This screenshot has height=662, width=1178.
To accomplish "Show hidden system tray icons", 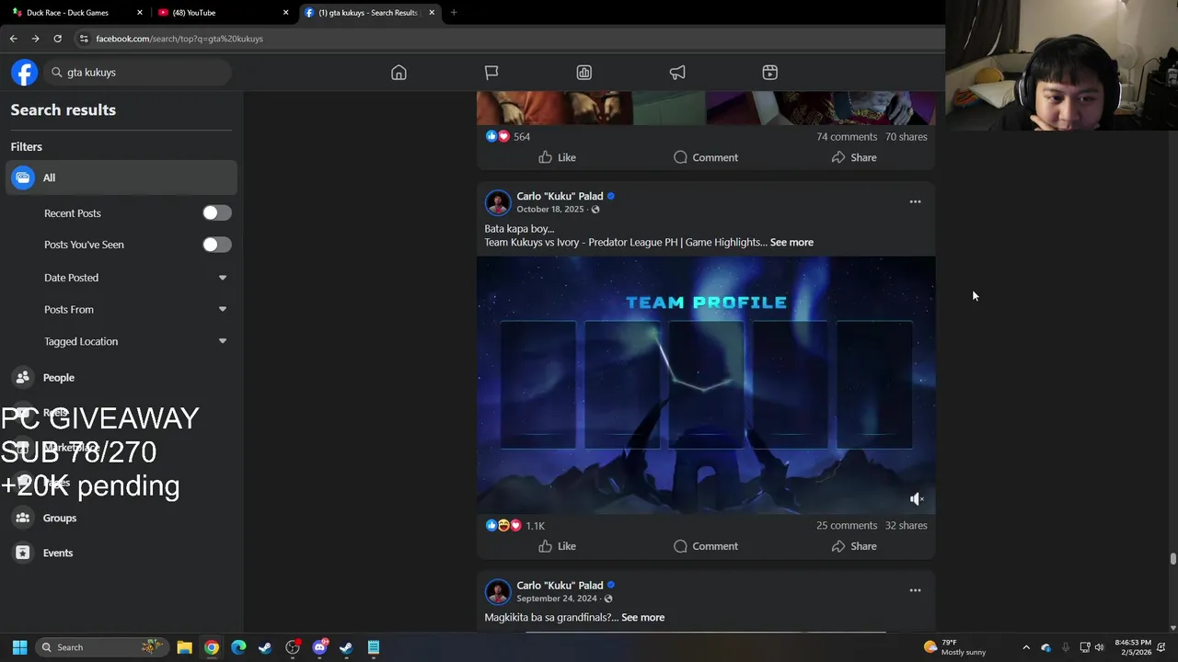I will point(1026,647).
